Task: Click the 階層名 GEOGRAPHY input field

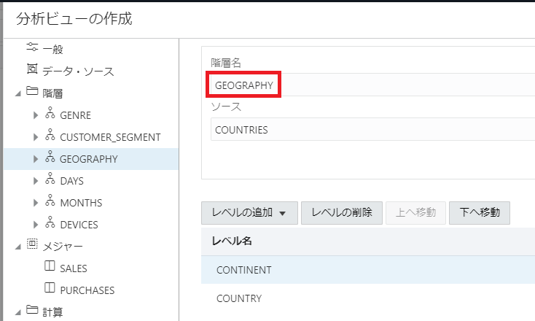Action: pyautogui.click(x=364, y=85)
